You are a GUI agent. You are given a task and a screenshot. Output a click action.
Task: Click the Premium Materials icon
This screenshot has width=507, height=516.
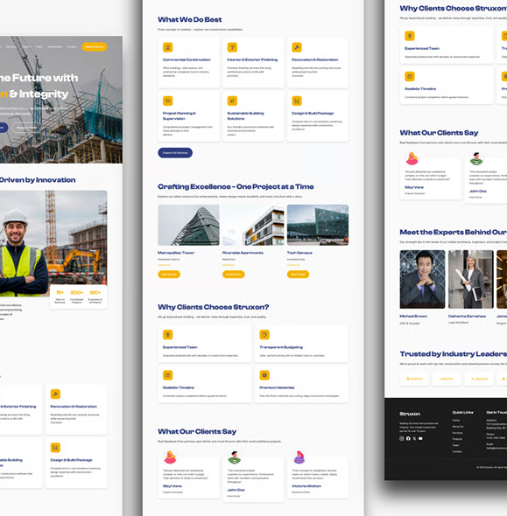coord(264,375)
